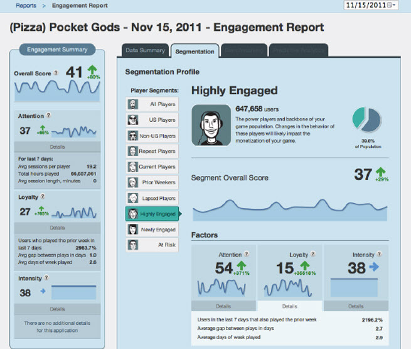Expand Details under the Intensity factor
The width and height of the screenshot is (411, 349).
point(356,306)
